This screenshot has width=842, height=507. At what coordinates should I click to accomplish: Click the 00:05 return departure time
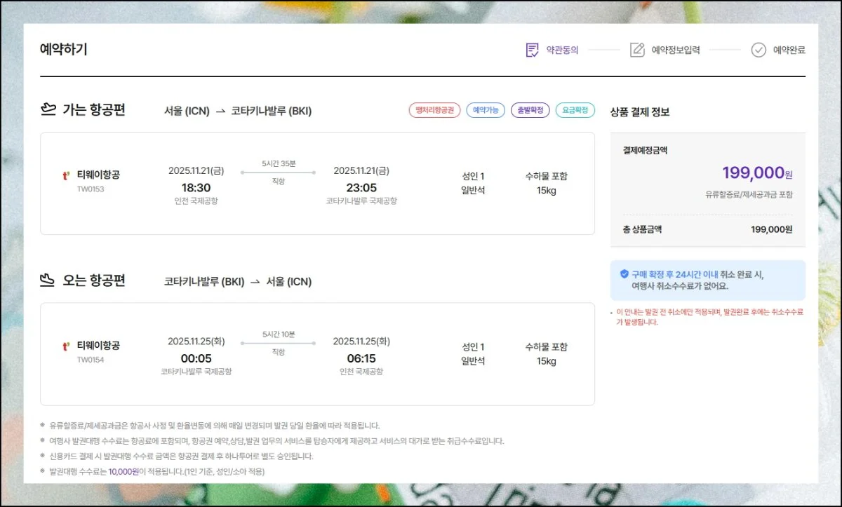[196, 358]
